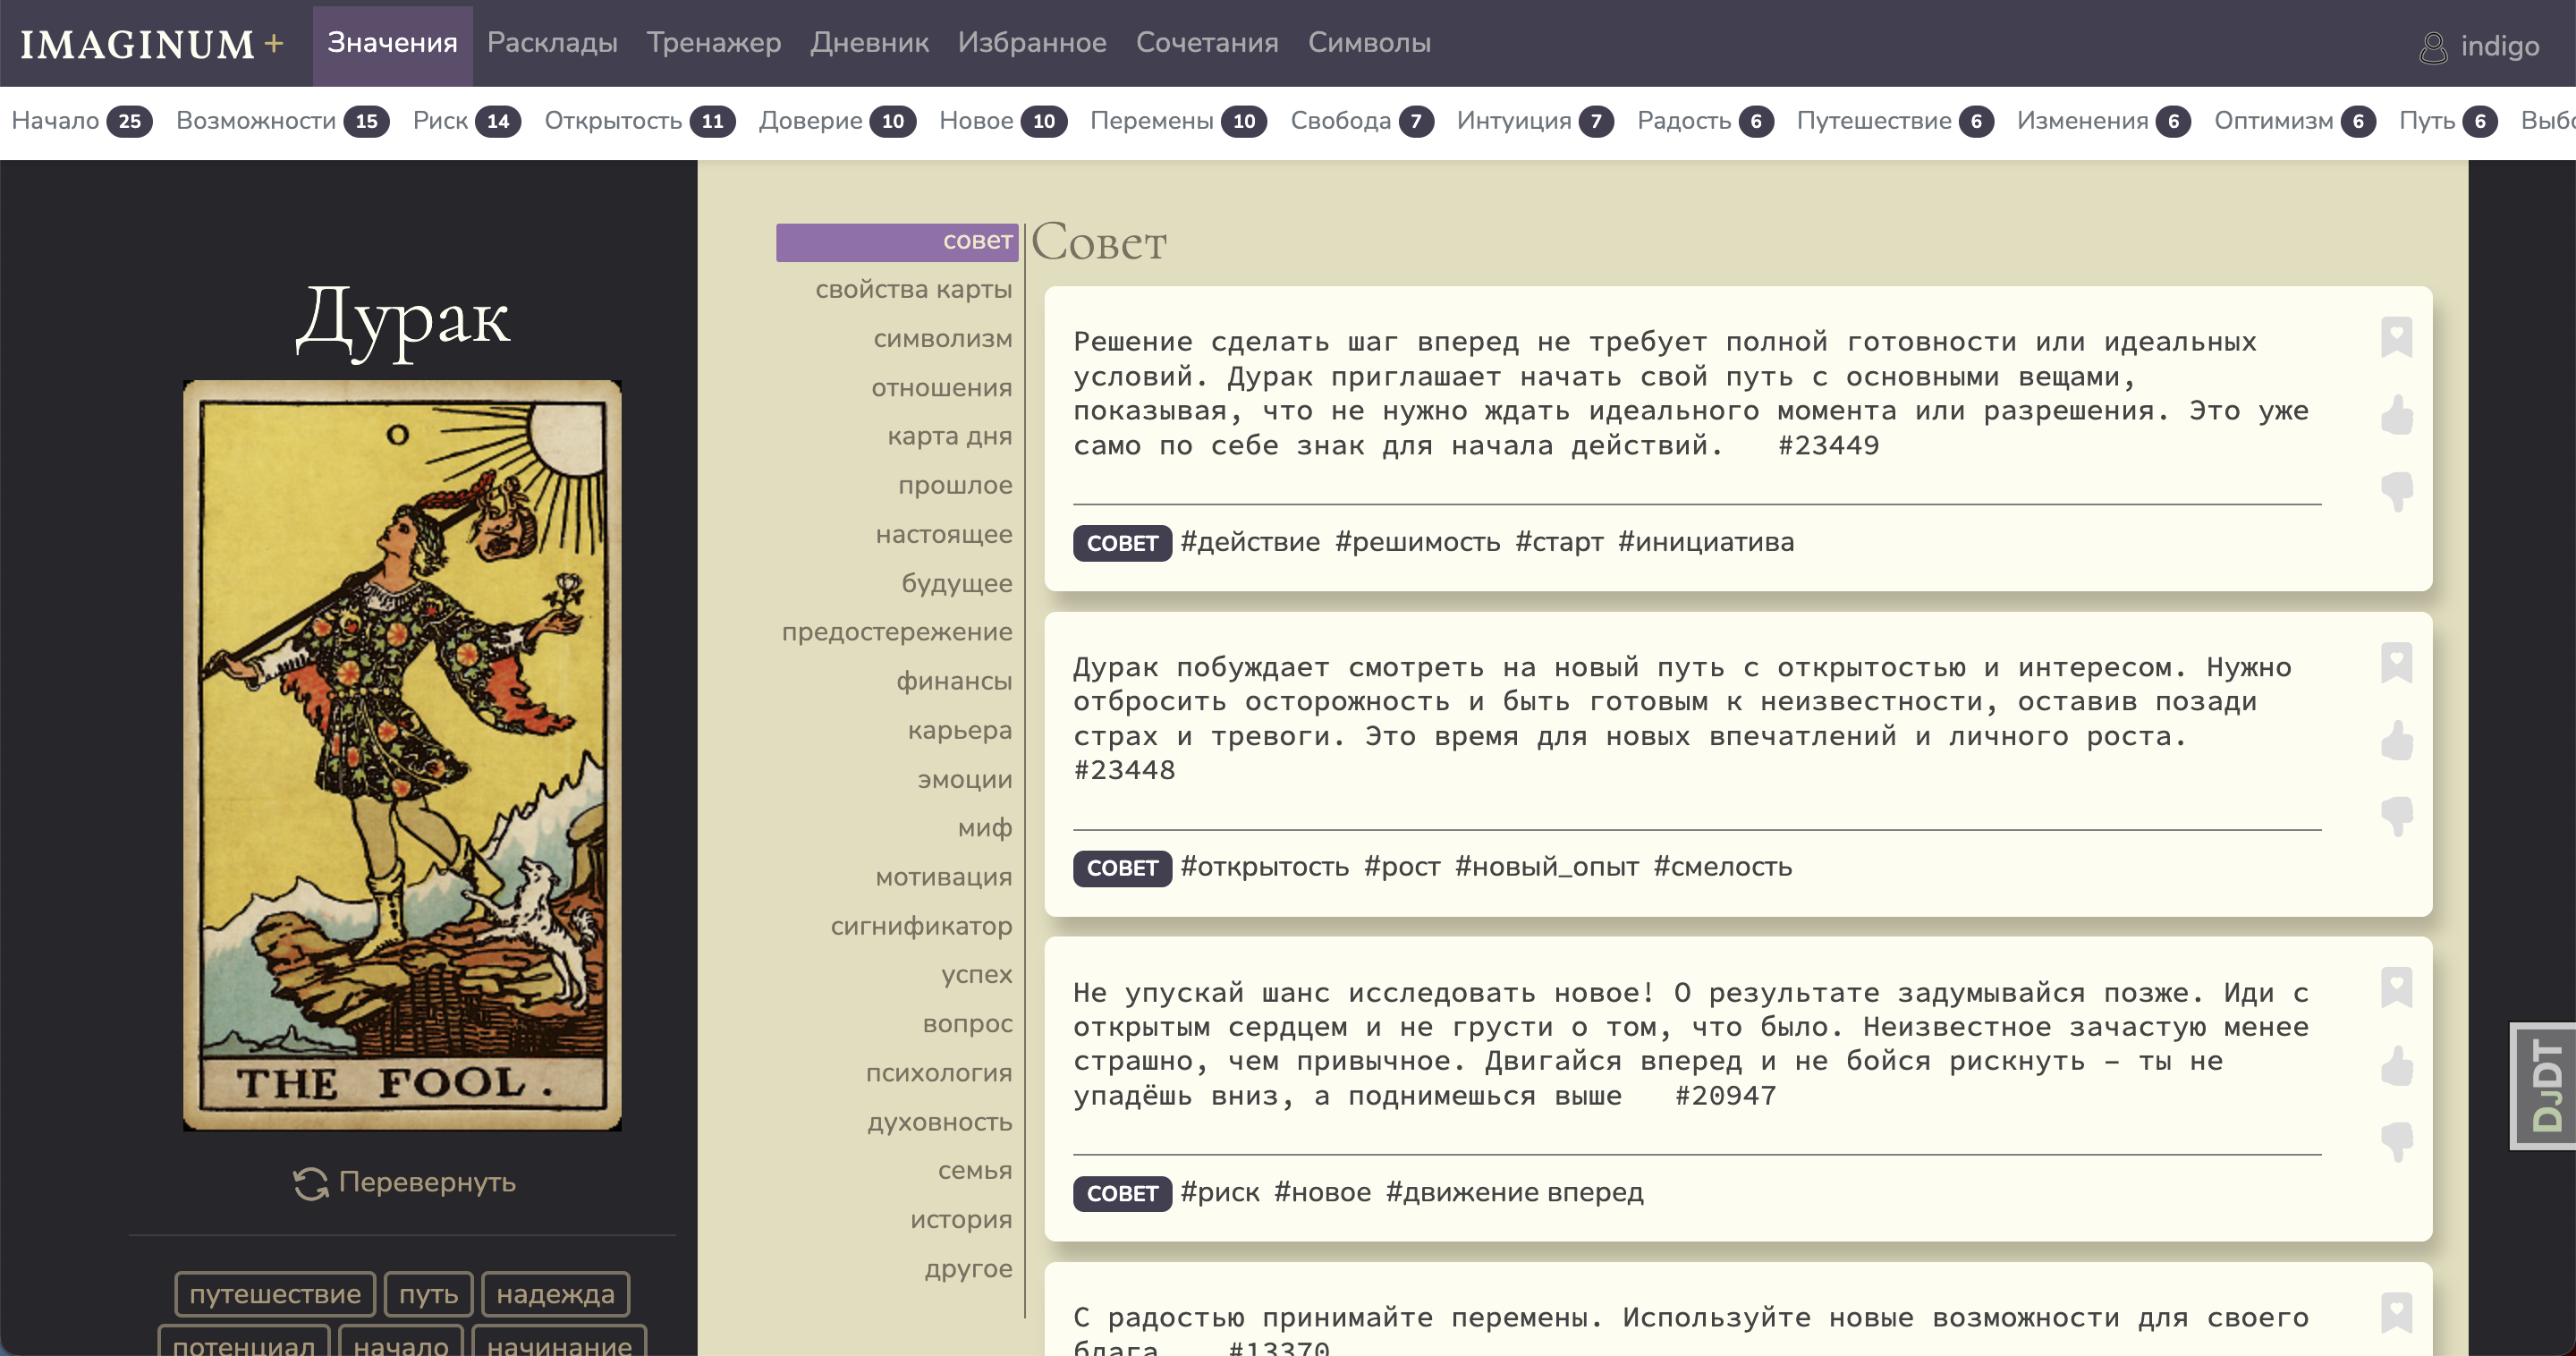Open the indigo user profile
Image resolution: width=2576 pixels, height=1356 pixels.
point(2479,46)
